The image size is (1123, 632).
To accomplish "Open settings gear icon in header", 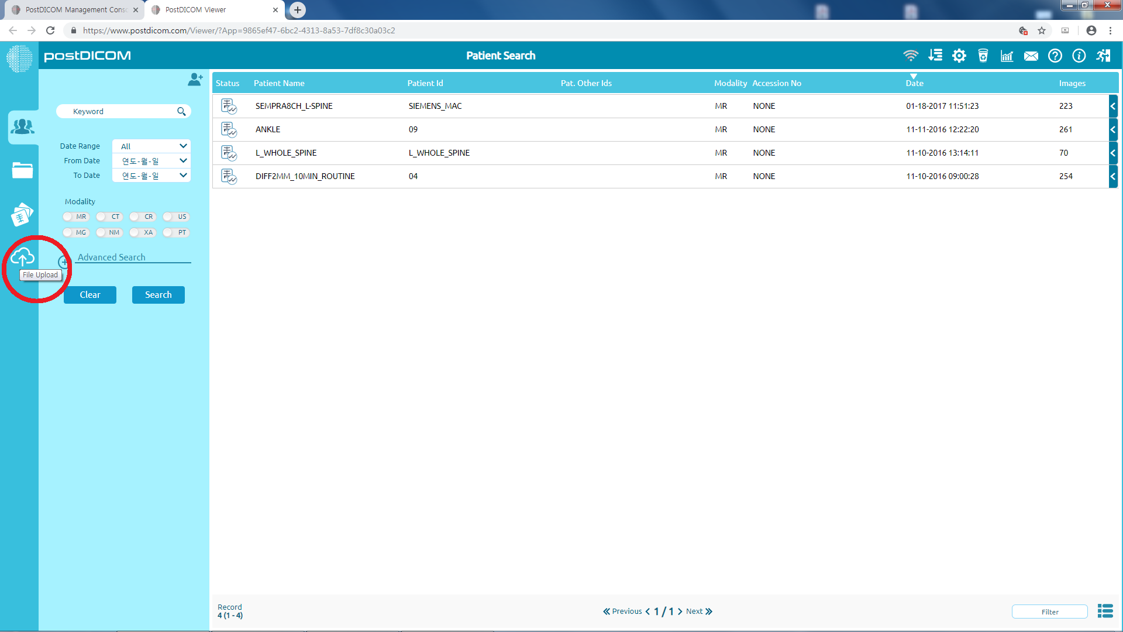I will 959,56.
